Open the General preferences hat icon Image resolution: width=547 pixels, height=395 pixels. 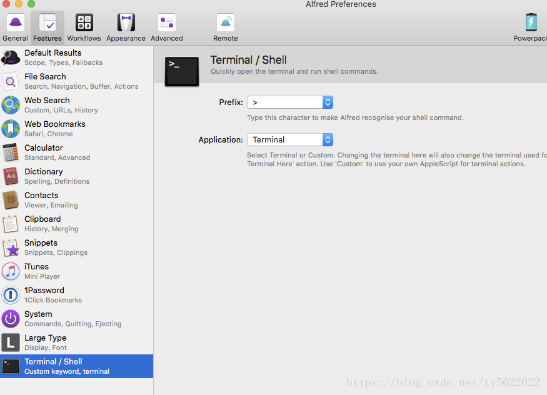point(16,22)
